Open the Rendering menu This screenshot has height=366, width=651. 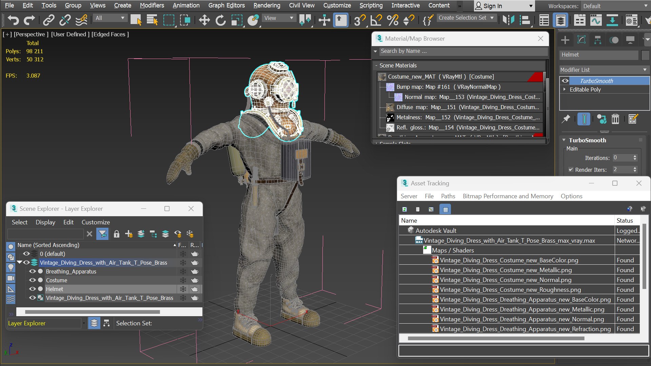pyautogui.click(x=267, y=5)
